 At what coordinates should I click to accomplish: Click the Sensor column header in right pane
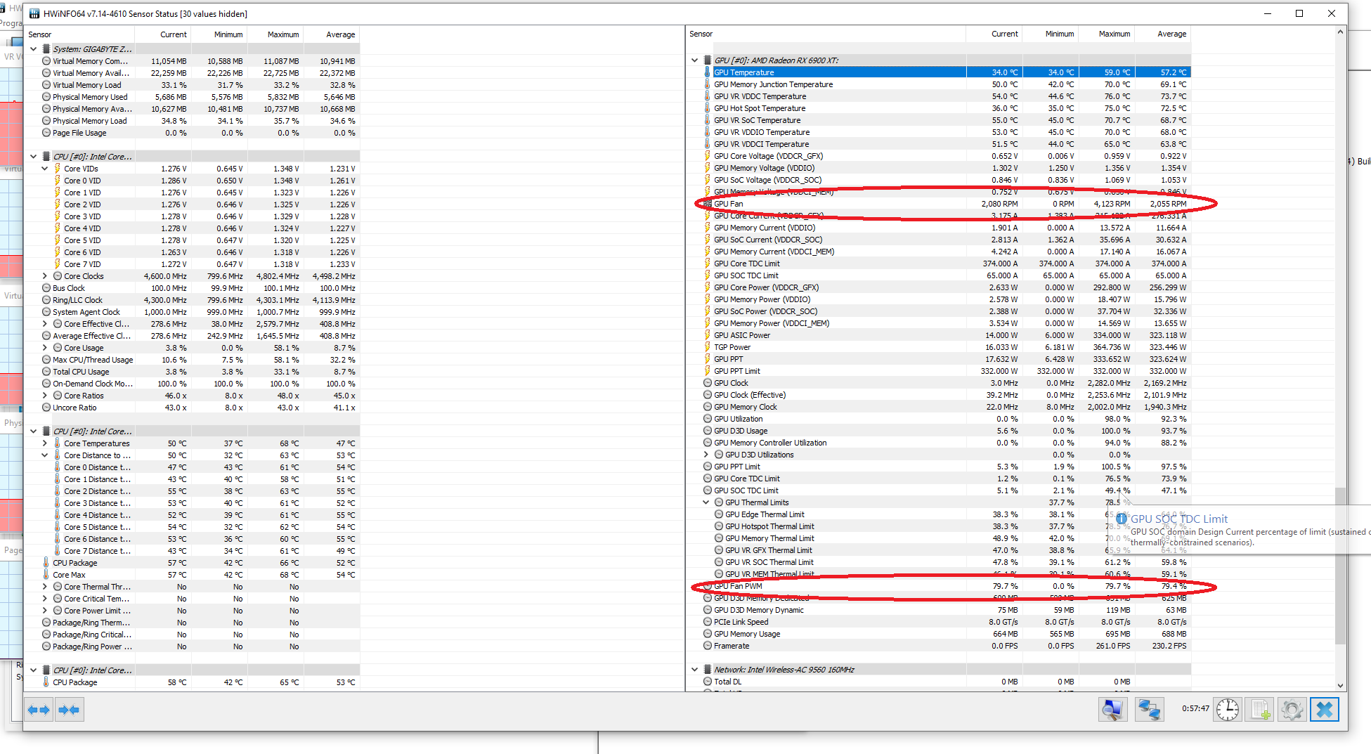(826, 34)
